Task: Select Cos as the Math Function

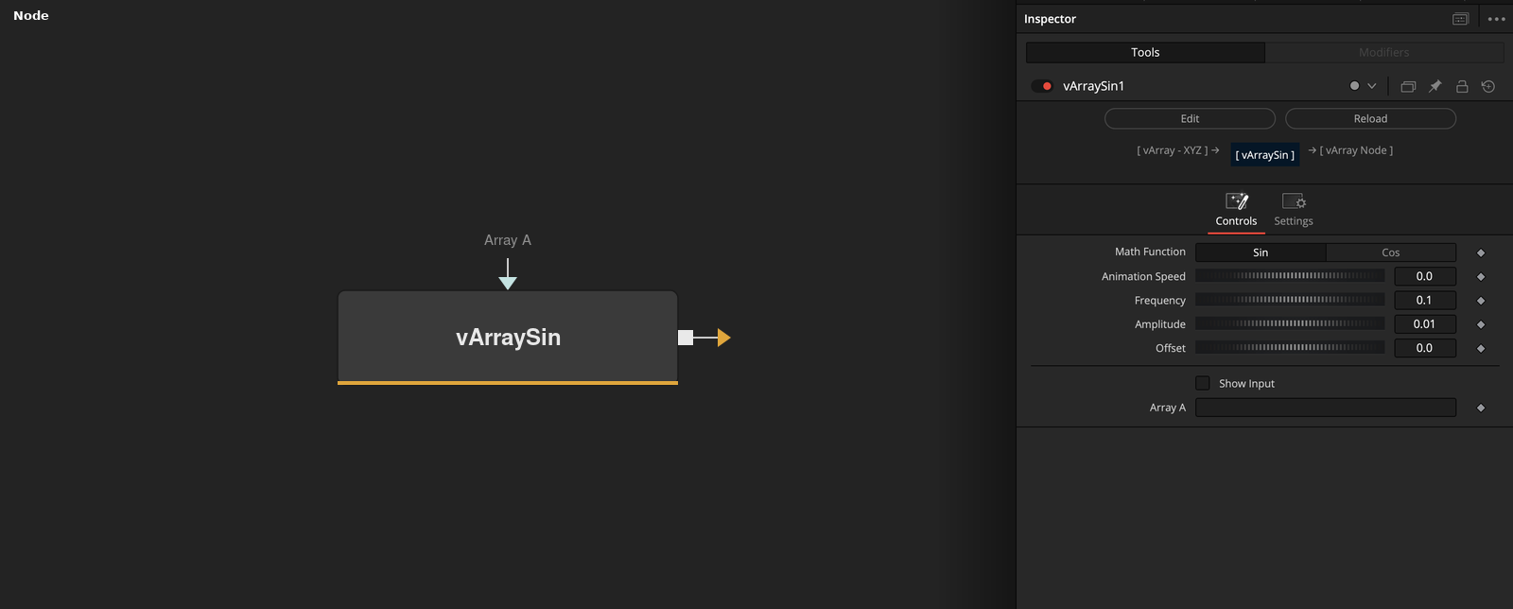Action: click(x=1391, y=252)
